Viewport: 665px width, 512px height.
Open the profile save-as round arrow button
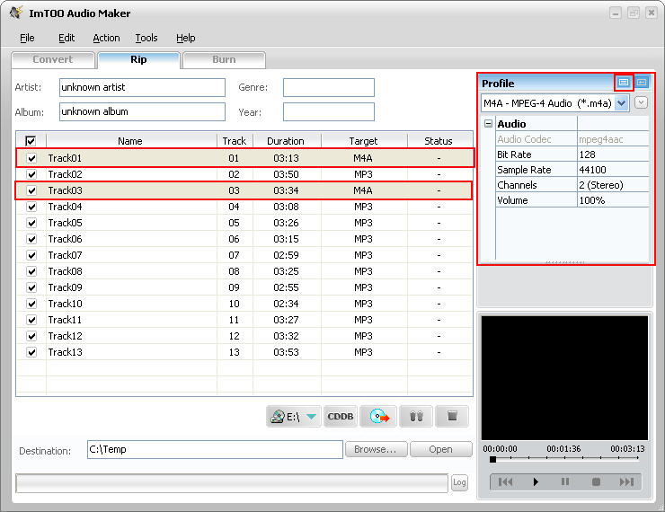(642, 102)
